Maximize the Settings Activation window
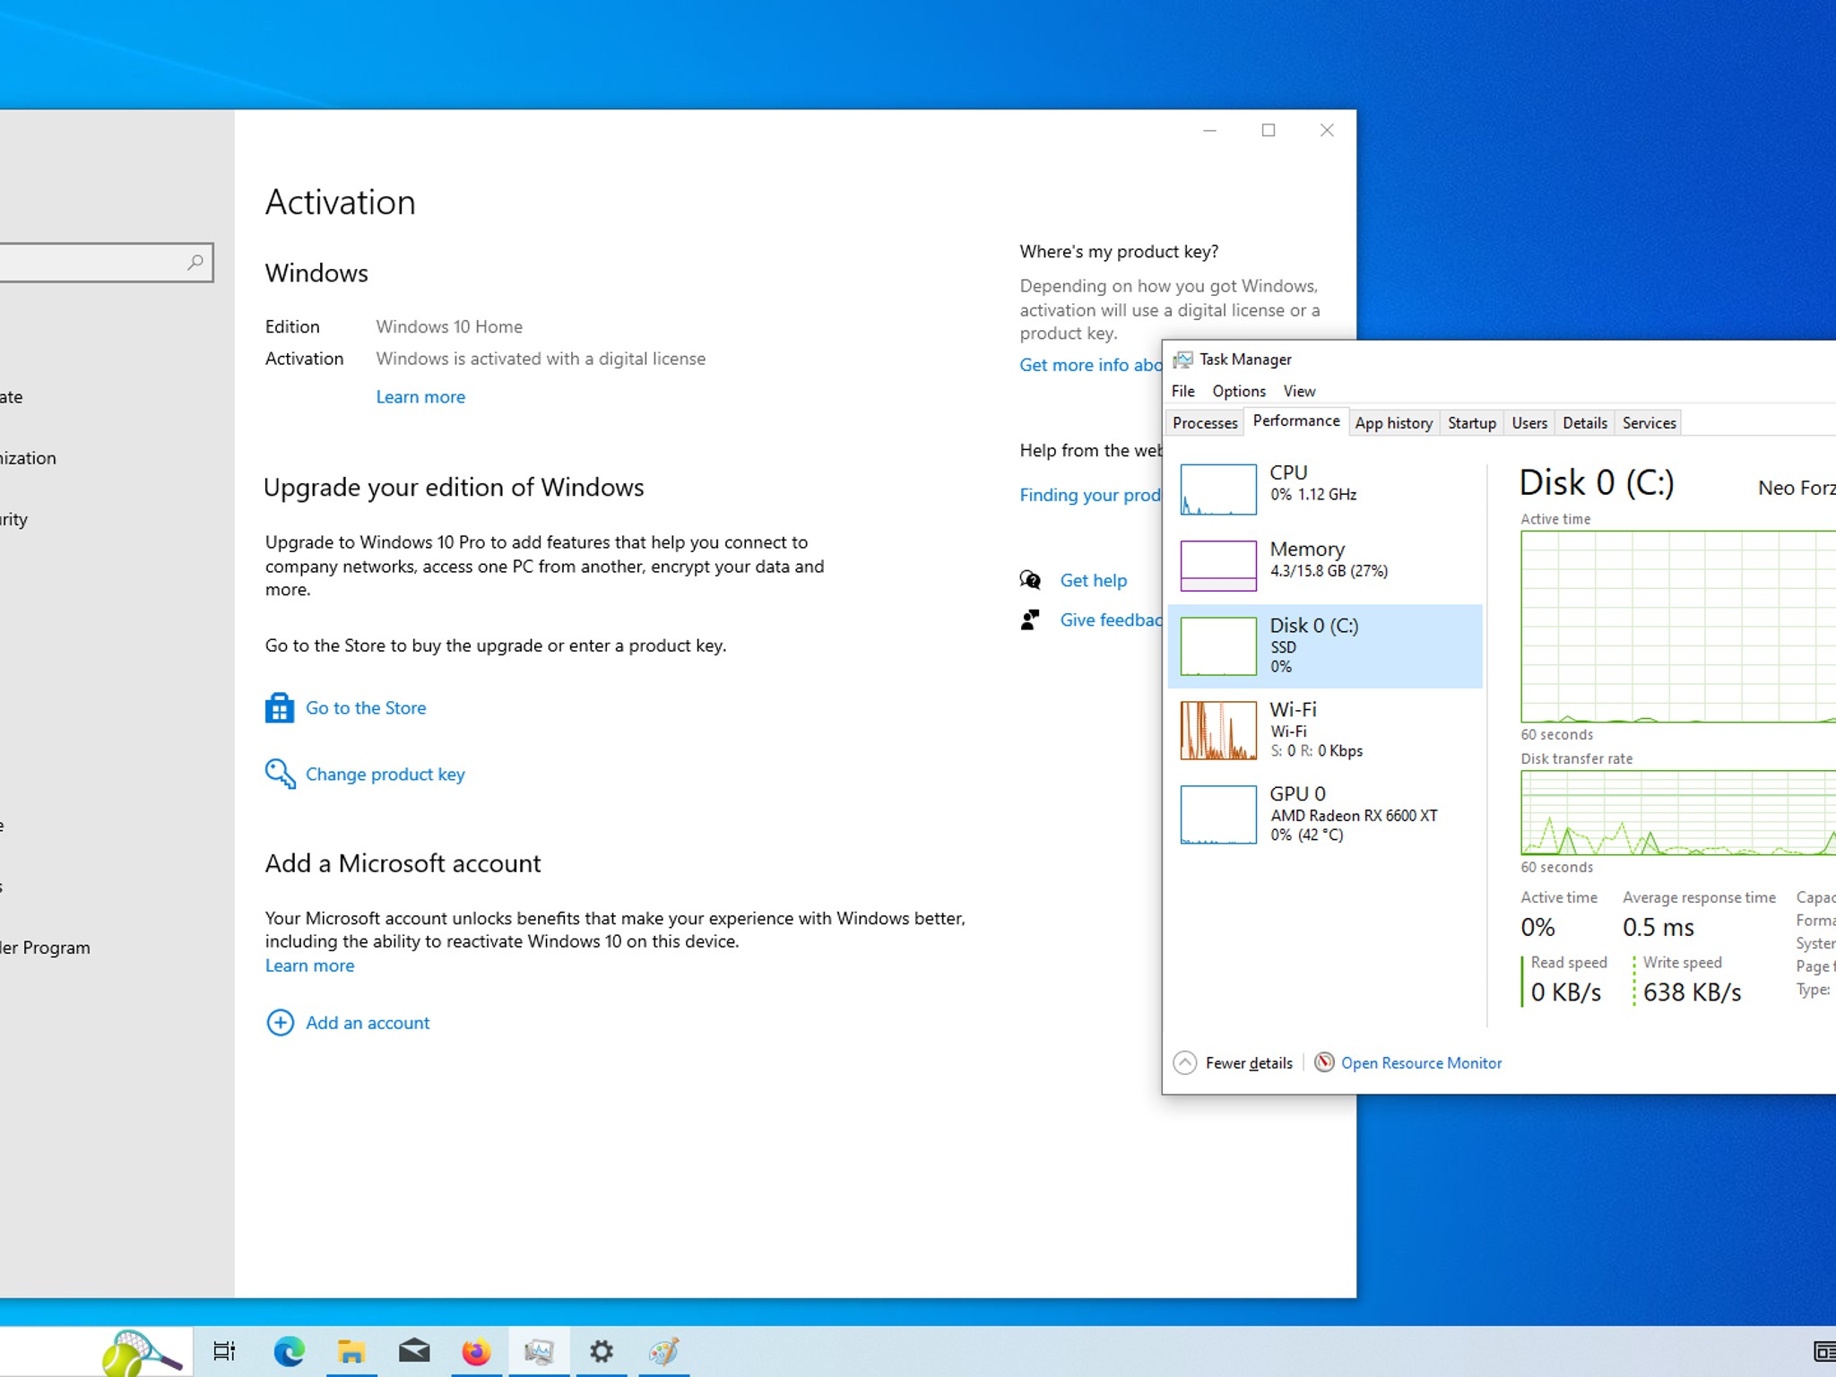Screen dimensions: 1836x1377 (x=1269, y=130)
